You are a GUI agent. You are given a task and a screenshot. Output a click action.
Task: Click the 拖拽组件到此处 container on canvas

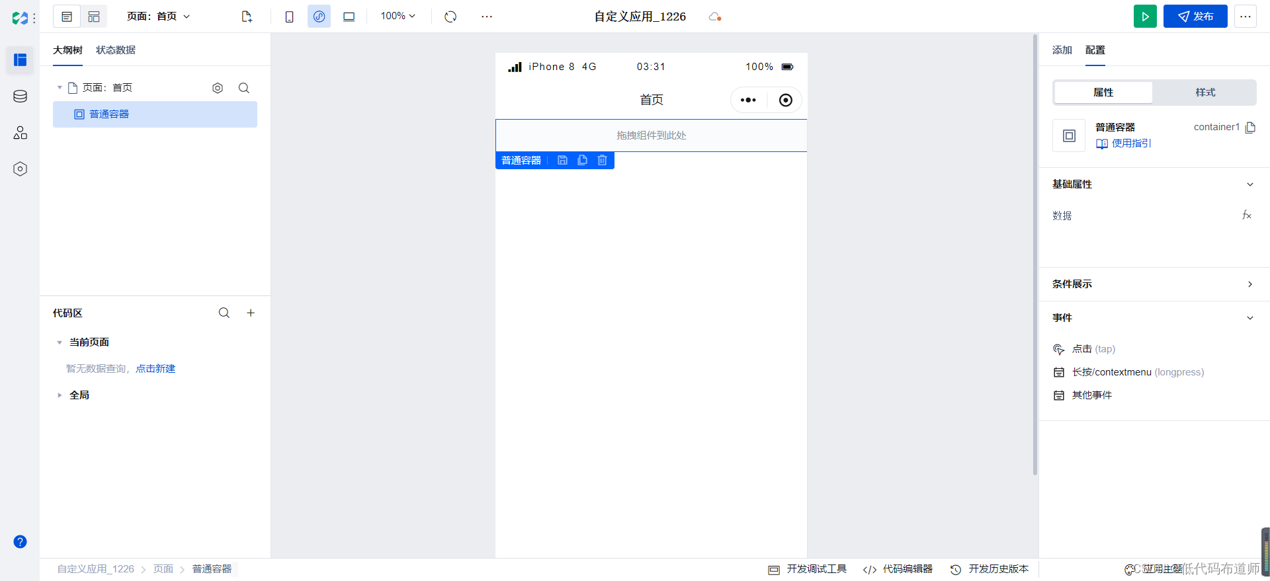pos(651,136)
